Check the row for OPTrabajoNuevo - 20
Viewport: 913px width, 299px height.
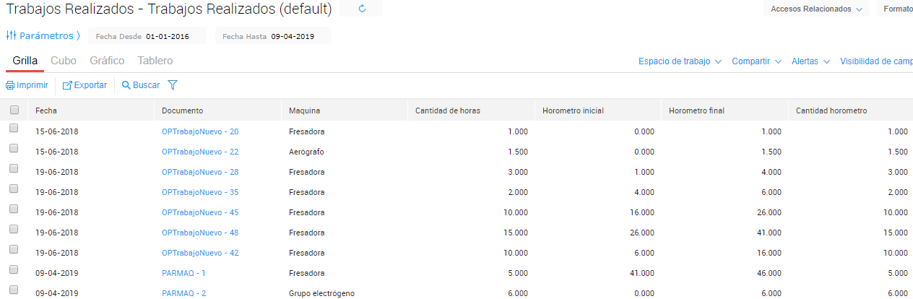coord(14,129)
